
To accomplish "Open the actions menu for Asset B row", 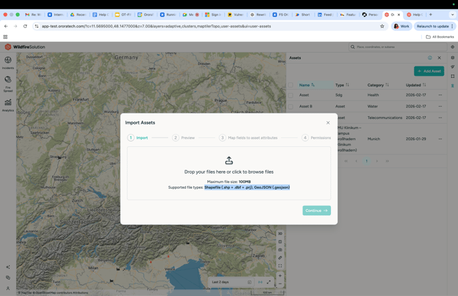I will (440, 107).
